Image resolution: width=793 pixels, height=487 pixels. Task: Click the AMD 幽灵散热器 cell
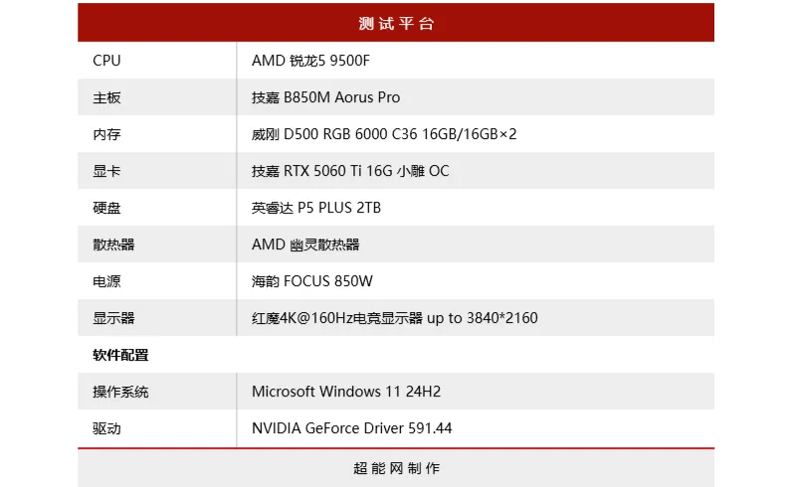(305, 244)
